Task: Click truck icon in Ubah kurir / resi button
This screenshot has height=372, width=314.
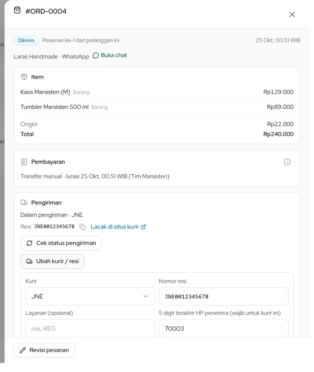Action: point(29,261)
